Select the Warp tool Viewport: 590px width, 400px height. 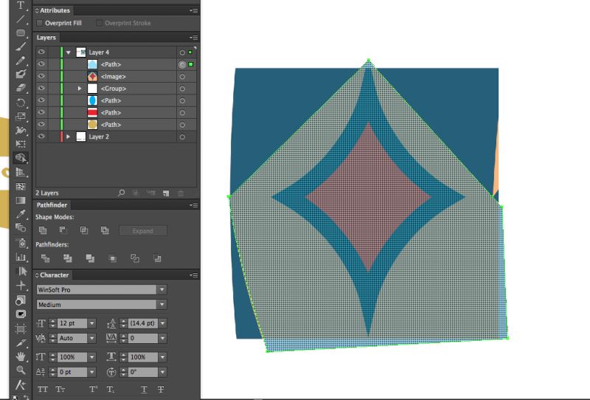21,130
